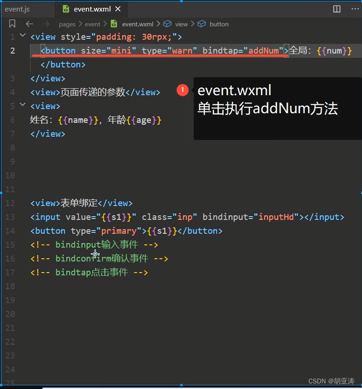This screenshot has height=389, width=362.
Task: Click the event.wxml breadcrumb item
Action: pos(138,24)
